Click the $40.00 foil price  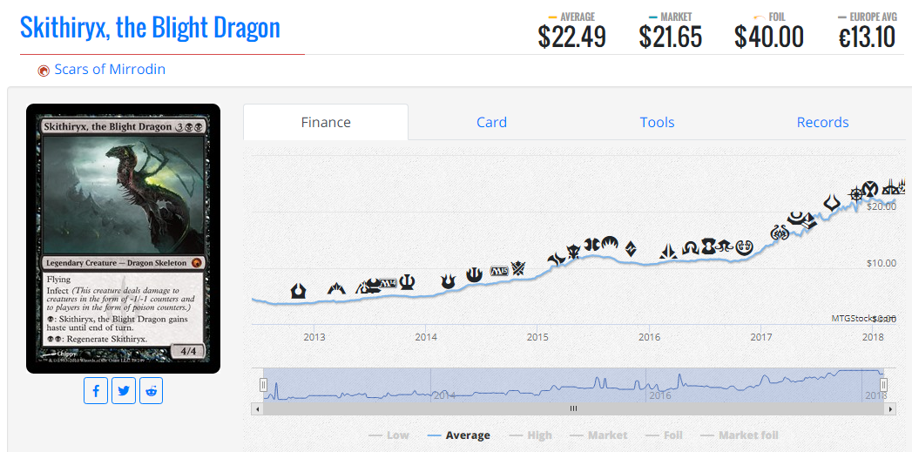point(769,37)
